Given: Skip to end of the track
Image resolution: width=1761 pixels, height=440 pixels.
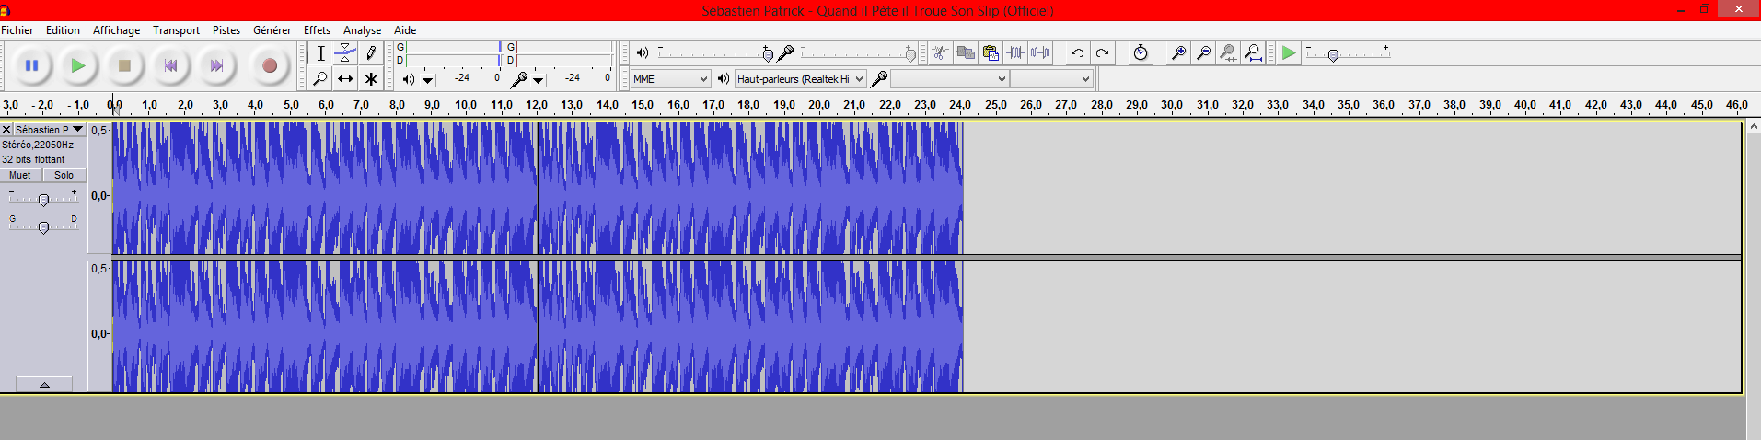Looking at the screenshot, I should click(x=216, y=65).
